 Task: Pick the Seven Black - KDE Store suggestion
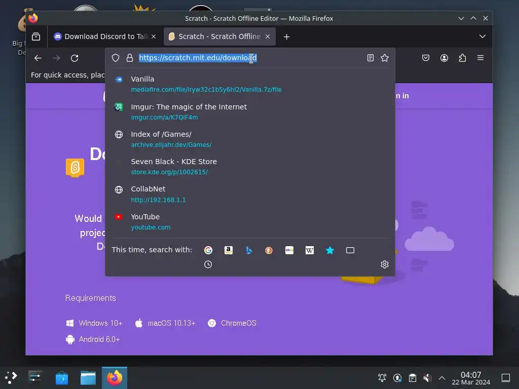250,167
